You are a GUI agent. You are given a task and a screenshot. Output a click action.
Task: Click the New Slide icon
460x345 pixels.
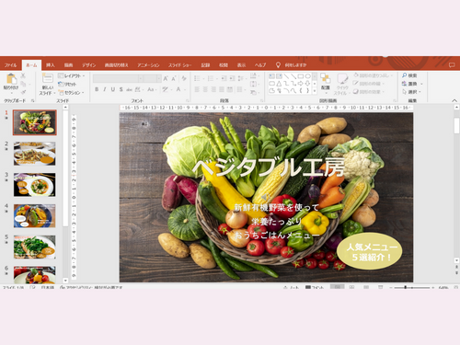(x=48, y=78)
